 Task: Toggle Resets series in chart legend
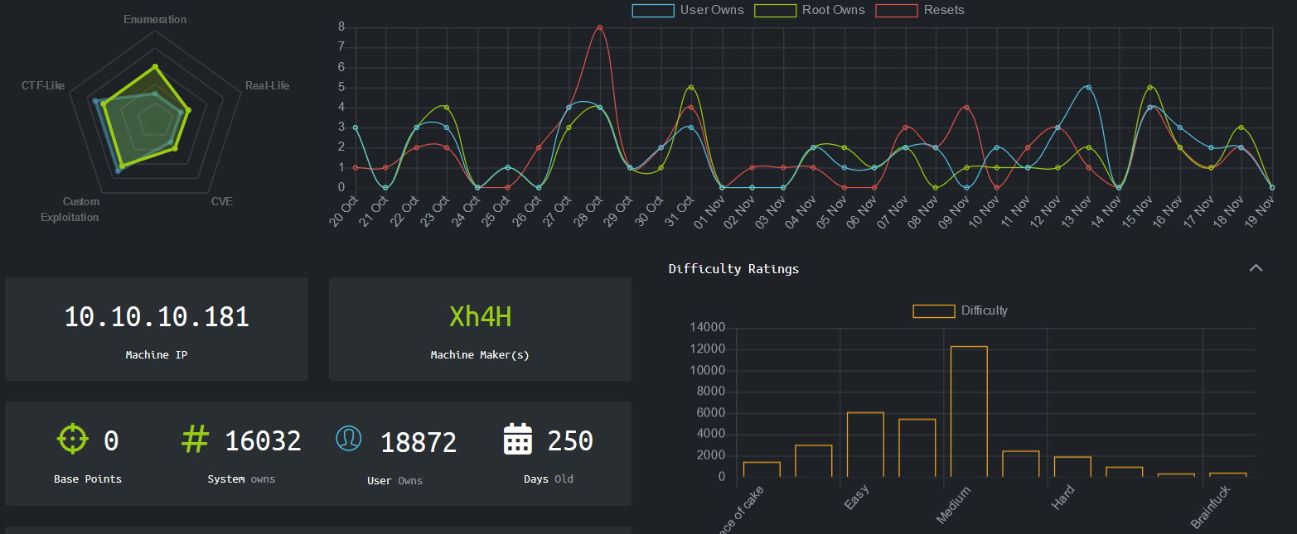[x=919, y=11]
